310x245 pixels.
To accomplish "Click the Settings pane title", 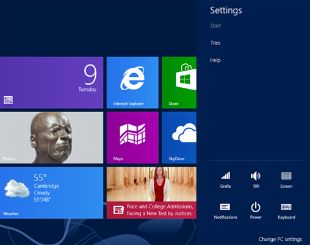I will 226,10.
